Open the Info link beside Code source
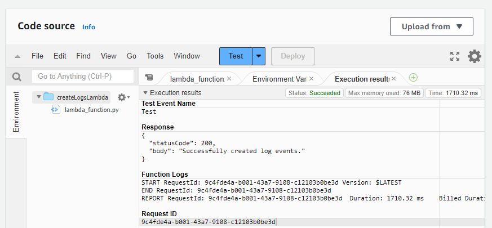Screen dimensions: 492x228 88,26
